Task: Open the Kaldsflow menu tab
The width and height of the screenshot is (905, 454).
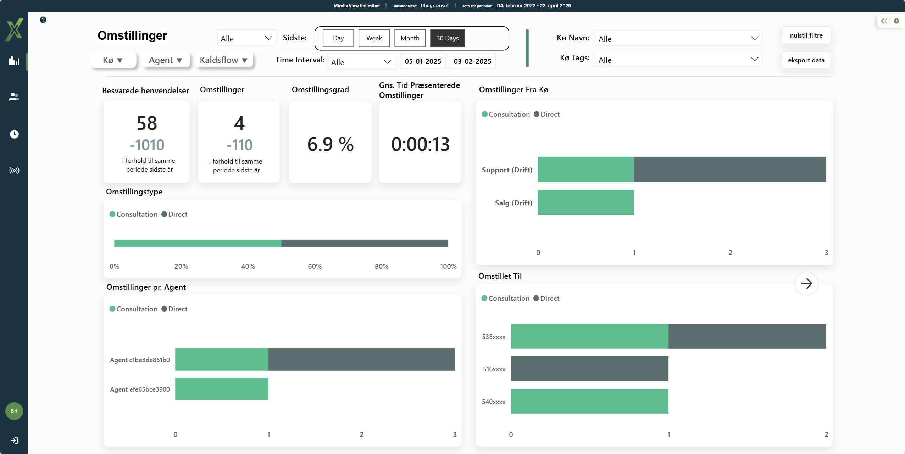Action: pos(223,60)
